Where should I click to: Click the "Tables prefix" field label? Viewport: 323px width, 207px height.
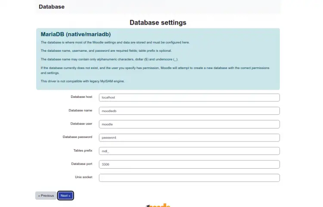83,151
